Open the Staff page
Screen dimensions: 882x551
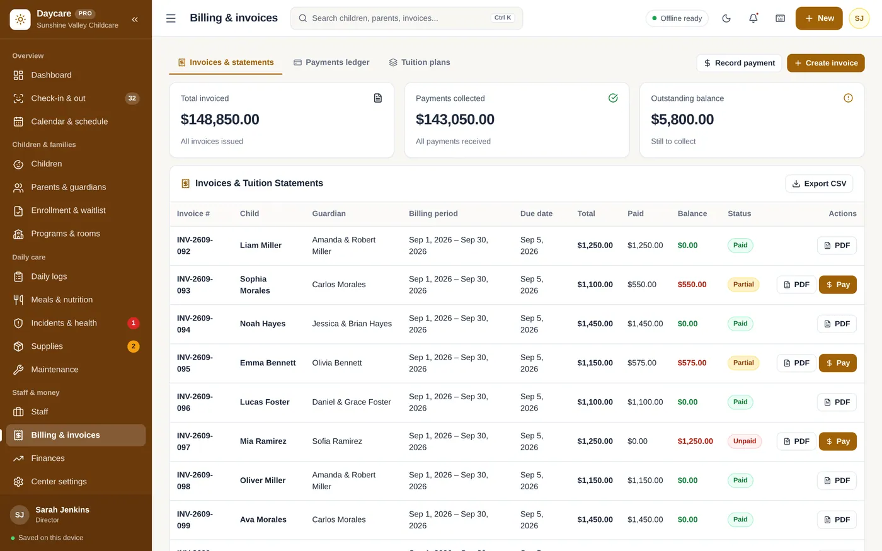(x=76, y=412)
